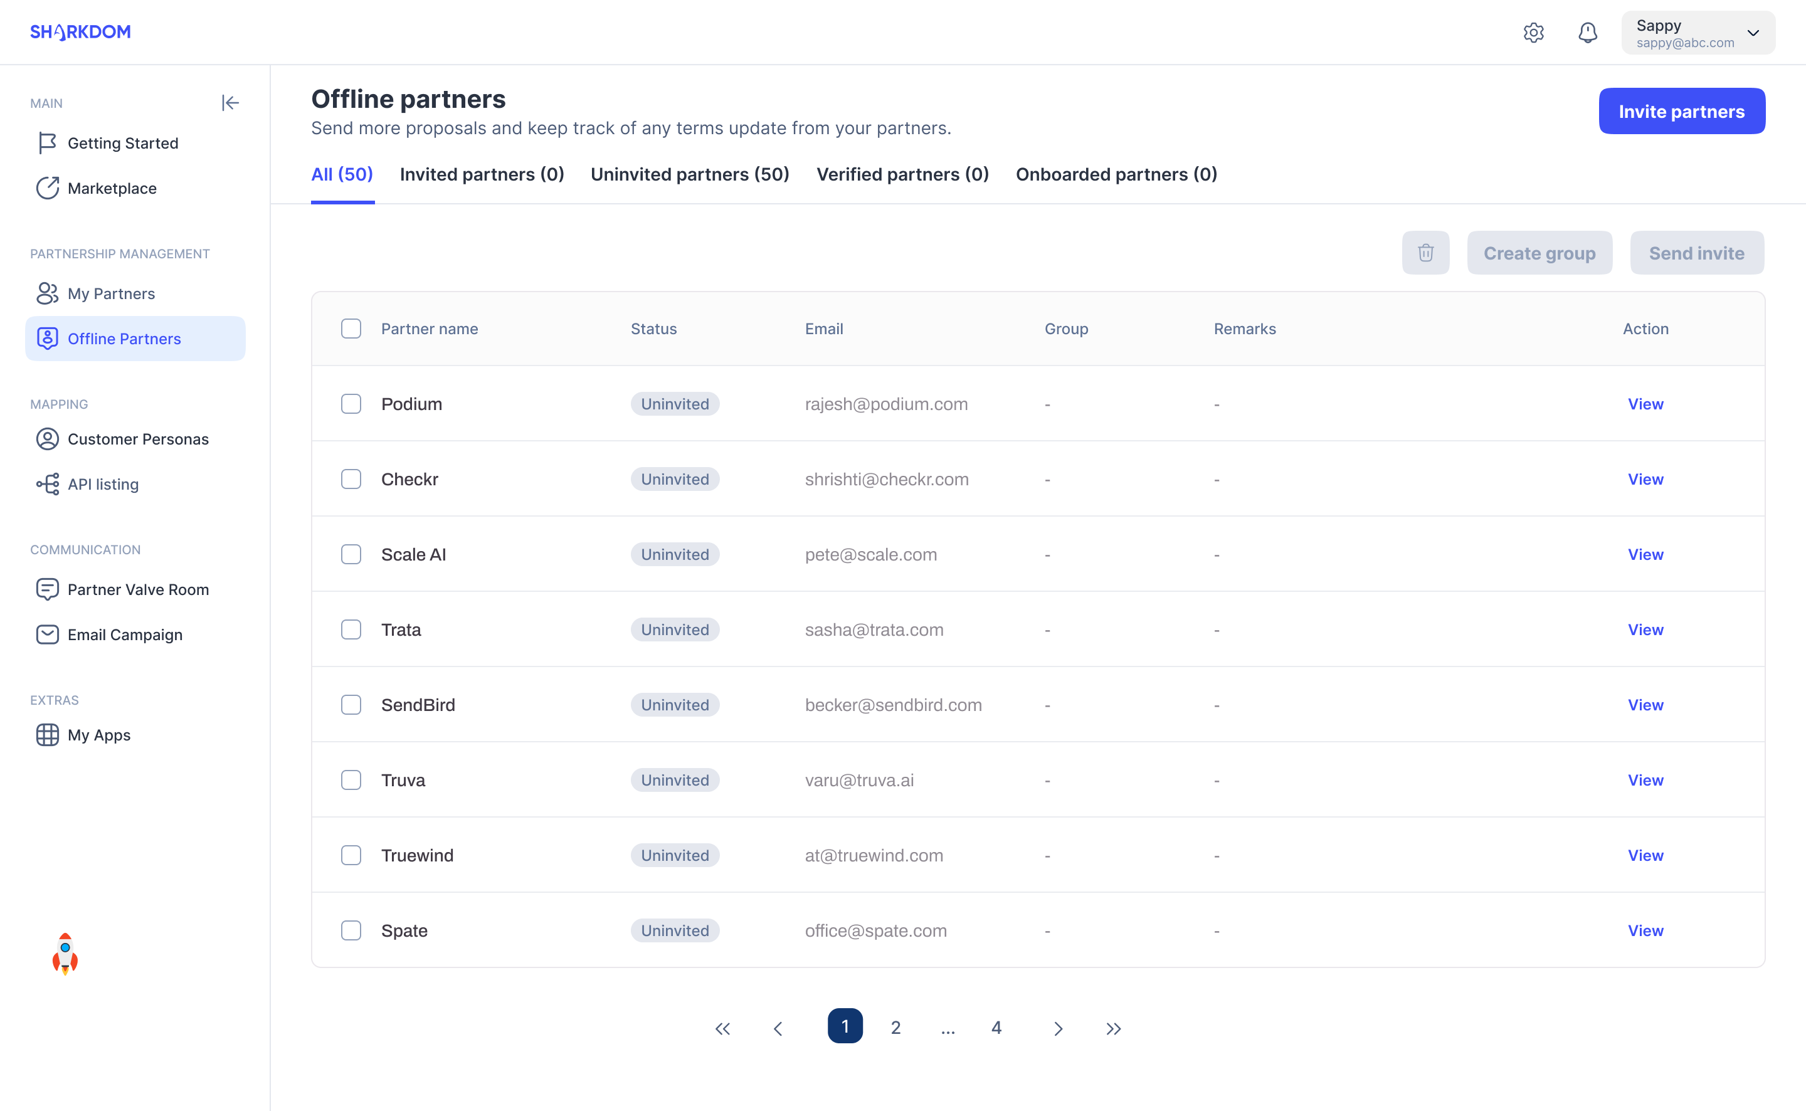Collapse the sidebar with arrow icon
The width and height of the screenshot is (1806, 1111).
coord(230,103)
